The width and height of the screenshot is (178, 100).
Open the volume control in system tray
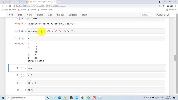pos(158,97)
